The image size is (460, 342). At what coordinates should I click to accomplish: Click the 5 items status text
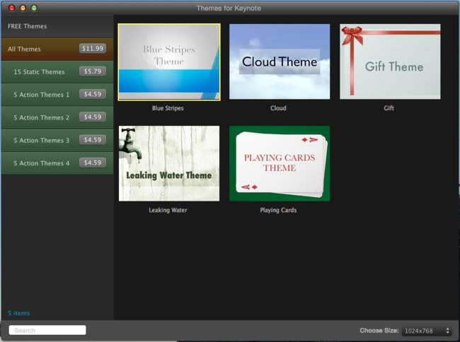click(x=19, y=313)
